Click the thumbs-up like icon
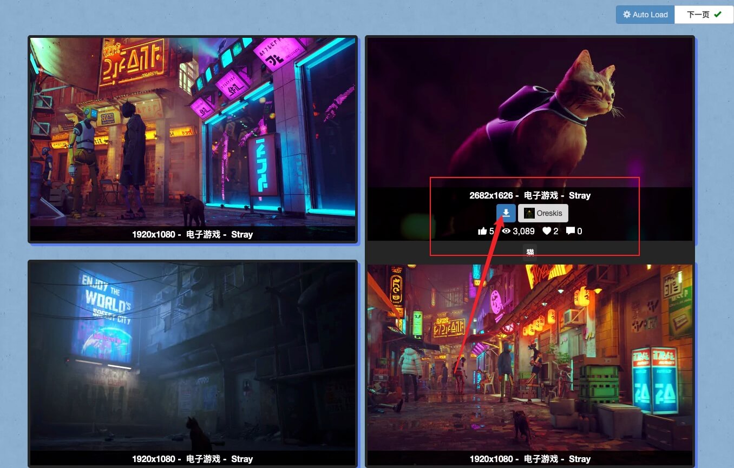 [483, 231]
